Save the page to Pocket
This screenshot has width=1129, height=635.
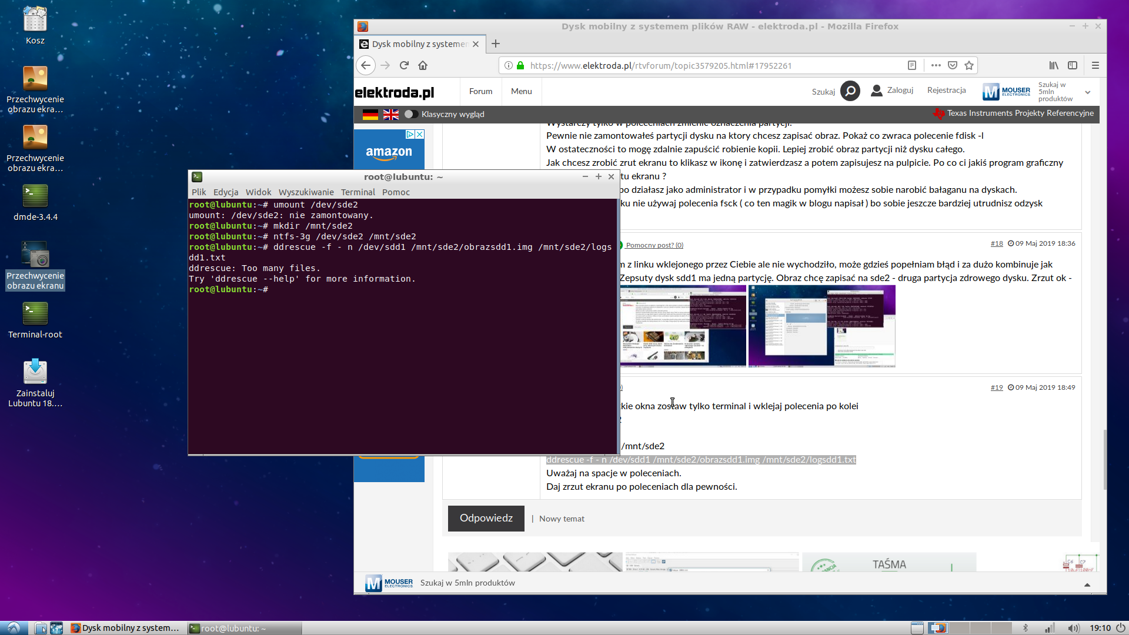953,65
